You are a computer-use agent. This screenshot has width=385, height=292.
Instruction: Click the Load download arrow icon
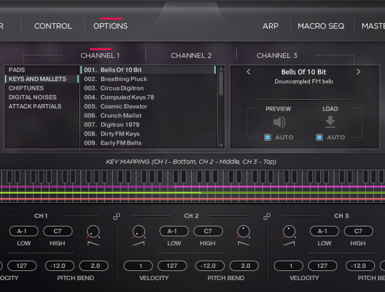330,122
